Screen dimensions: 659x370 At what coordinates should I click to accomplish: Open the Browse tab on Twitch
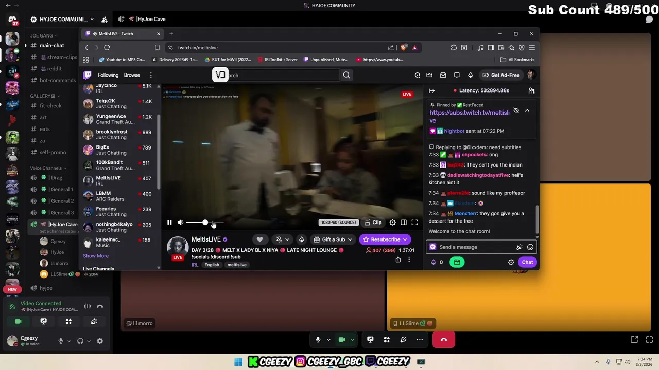pos(132,75)
